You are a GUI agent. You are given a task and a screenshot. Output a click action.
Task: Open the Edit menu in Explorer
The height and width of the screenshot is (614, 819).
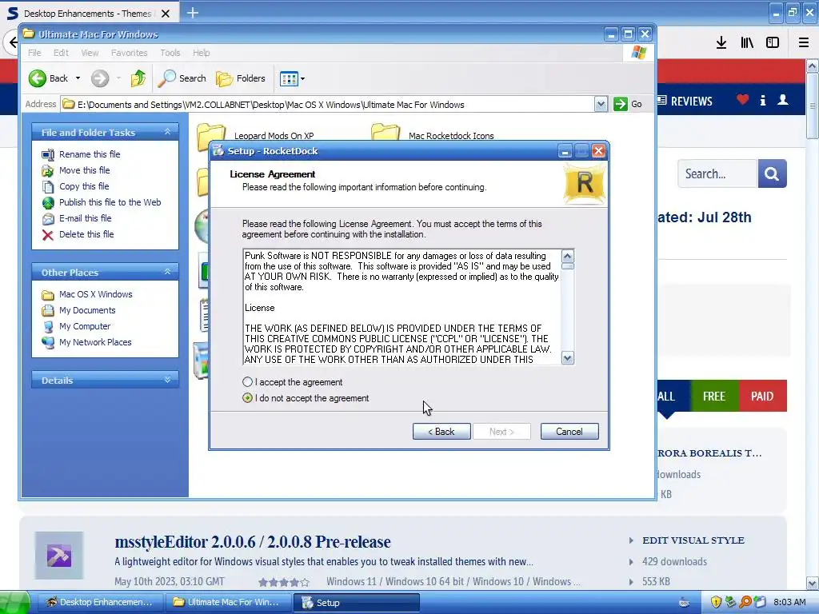coord(61,53)
